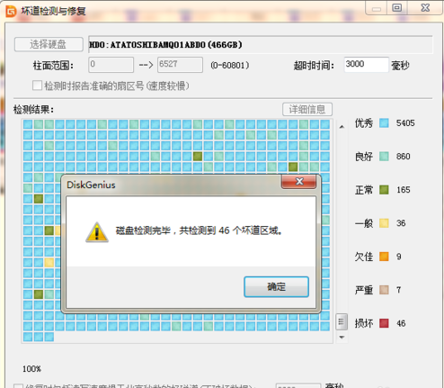
Task: Toggle 检测时报告准确的扇区号 checkbox
Action: (x=37, y=86)
